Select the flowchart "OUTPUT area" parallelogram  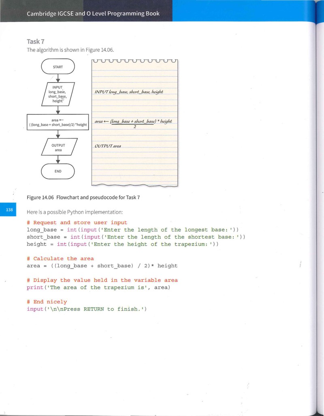click(x=59, y=147)
